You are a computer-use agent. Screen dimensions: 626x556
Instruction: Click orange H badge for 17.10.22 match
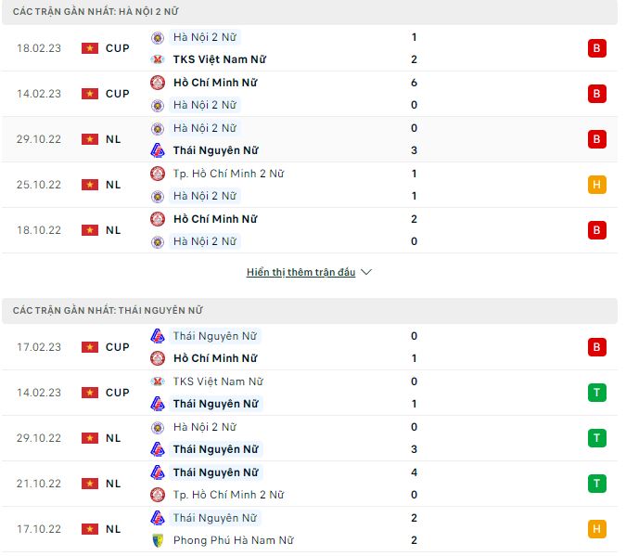coord(596,529)
